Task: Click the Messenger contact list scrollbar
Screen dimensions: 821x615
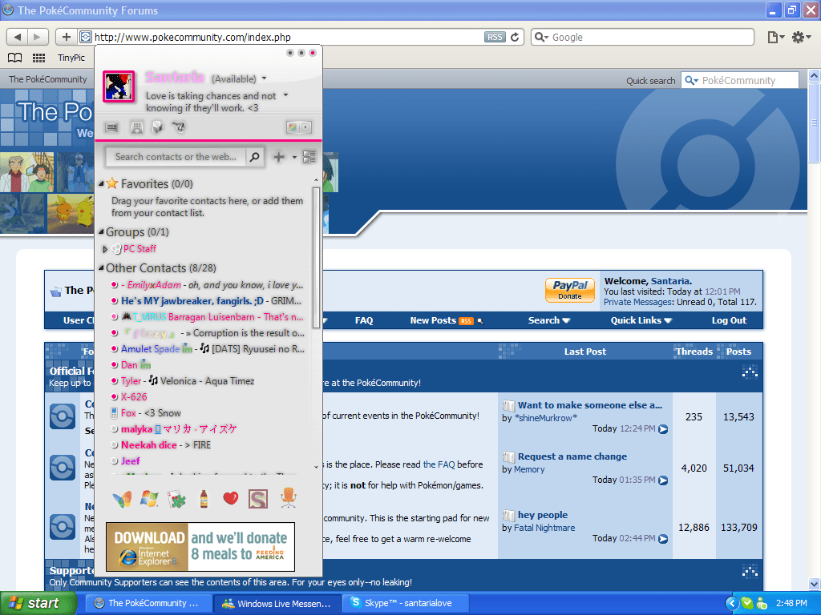Action: (x=316, y=257)
